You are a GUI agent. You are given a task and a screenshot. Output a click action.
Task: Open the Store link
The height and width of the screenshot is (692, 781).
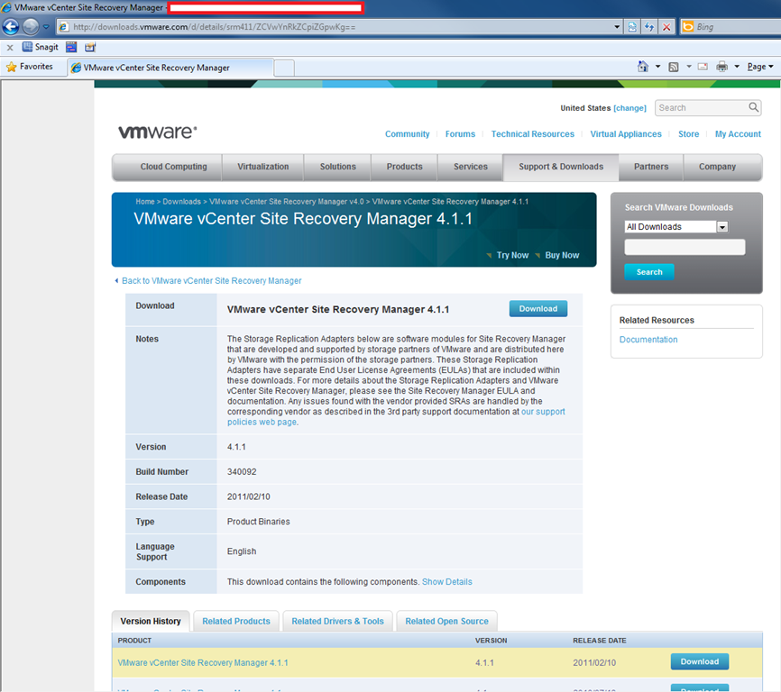point(688,134)
